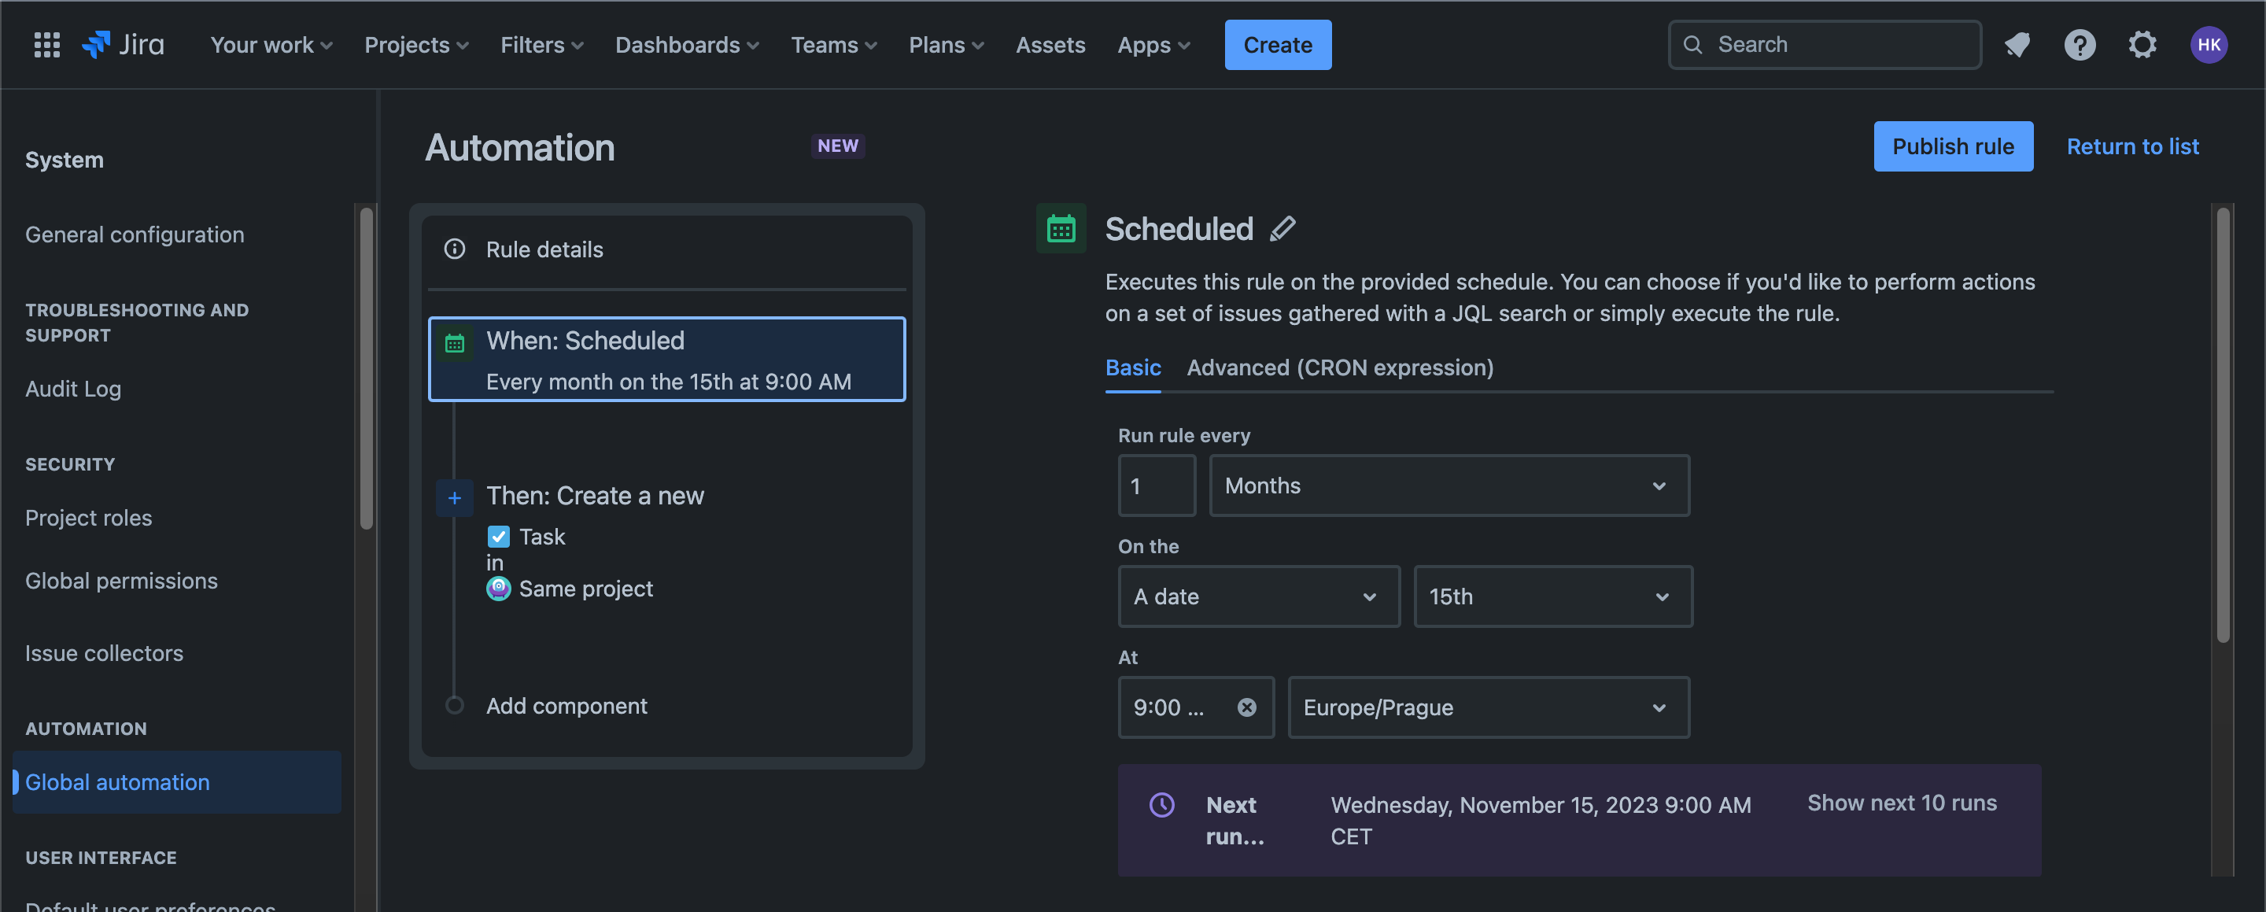
Task: Click the Search input field
Action: pos(1825,45)
